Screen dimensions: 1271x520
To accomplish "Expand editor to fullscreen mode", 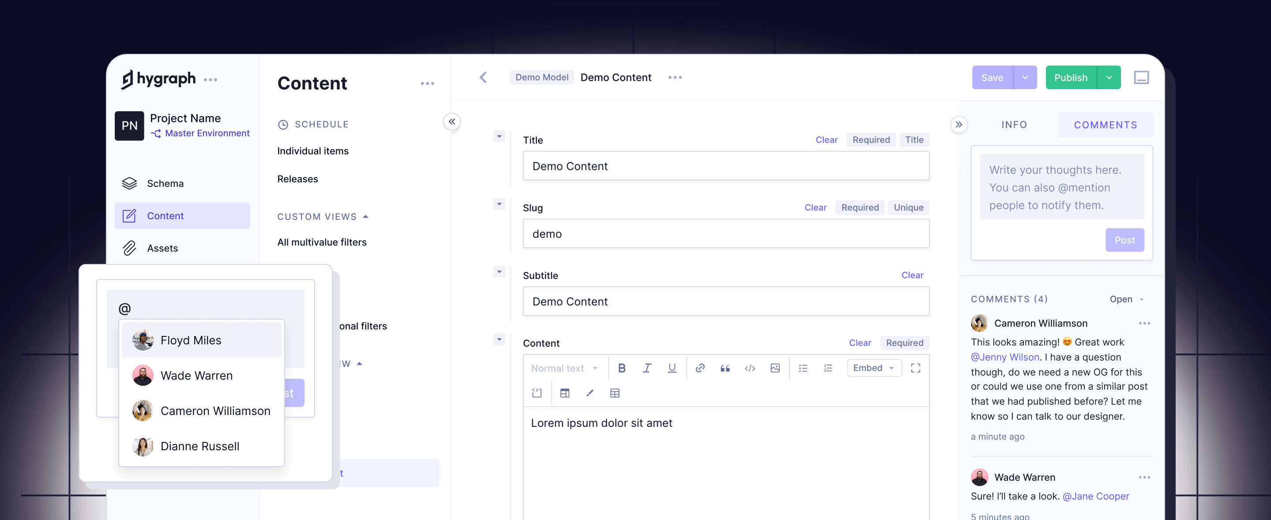I will [915, 368].
